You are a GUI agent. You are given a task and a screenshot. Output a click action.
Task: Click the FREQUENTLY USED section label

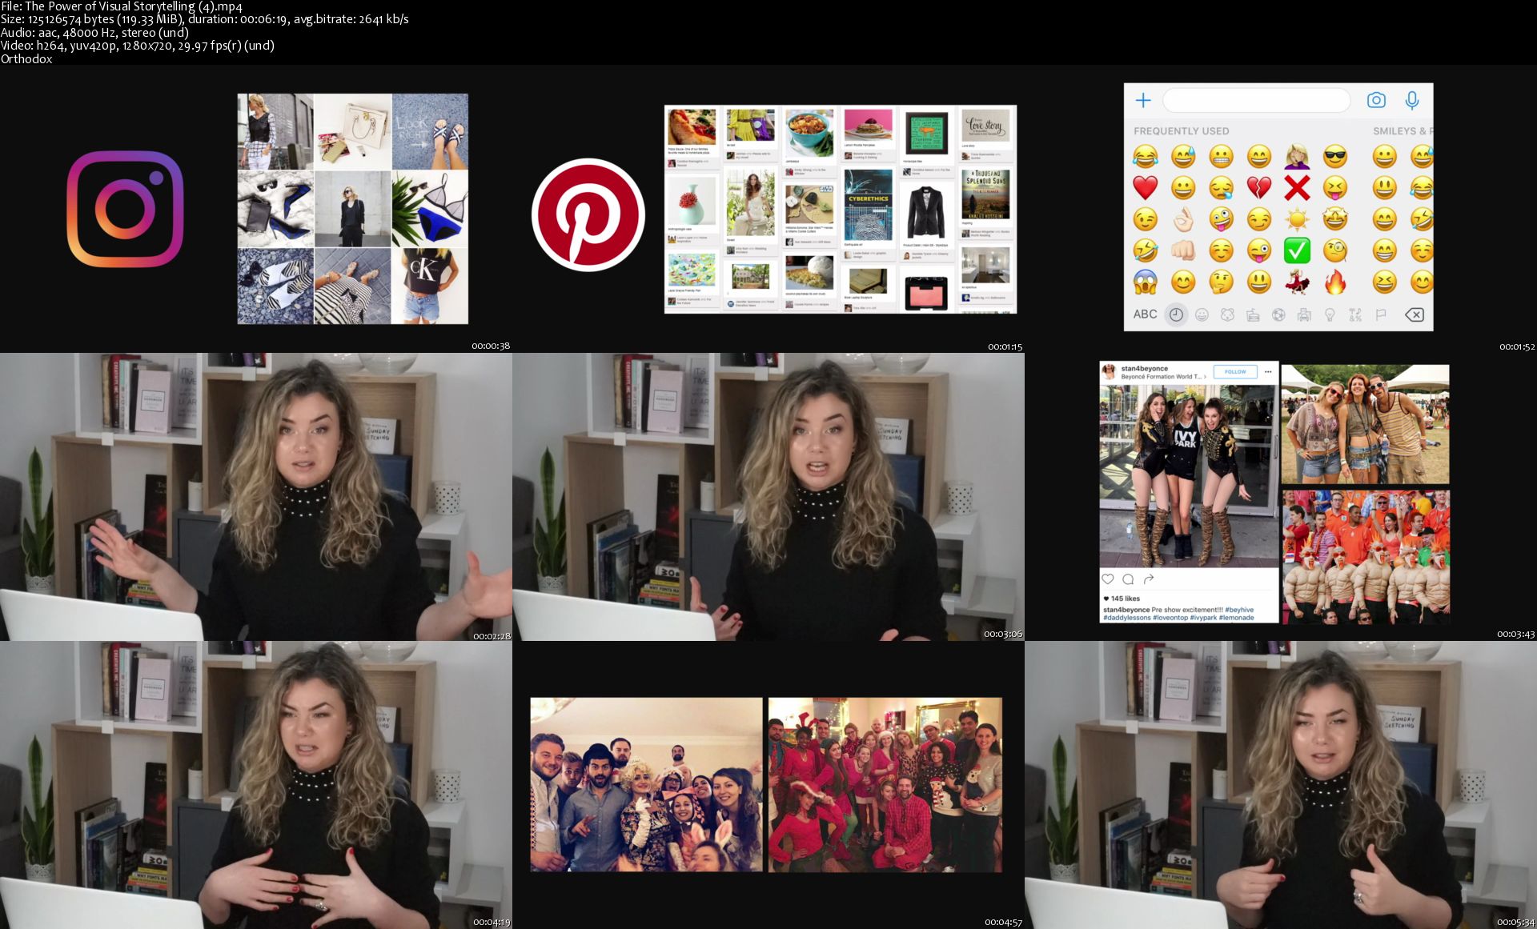(1181, 131)
